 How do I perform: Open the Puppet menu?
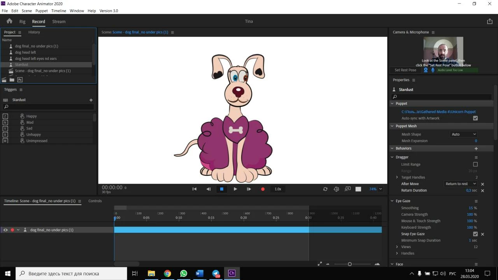point(42,11)
